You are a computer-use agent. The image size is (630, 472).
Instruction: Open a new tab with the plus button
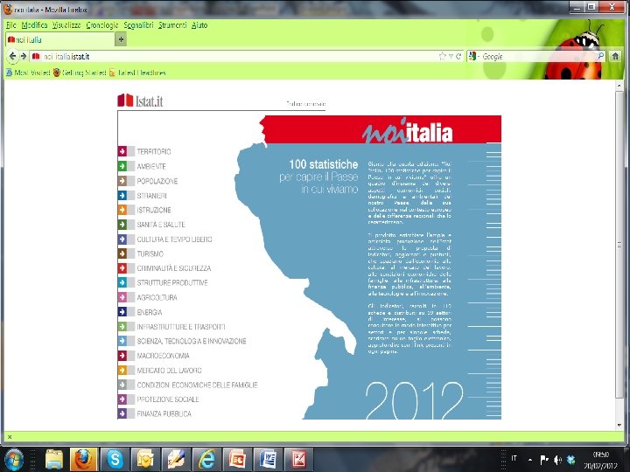tap(121, 39)
